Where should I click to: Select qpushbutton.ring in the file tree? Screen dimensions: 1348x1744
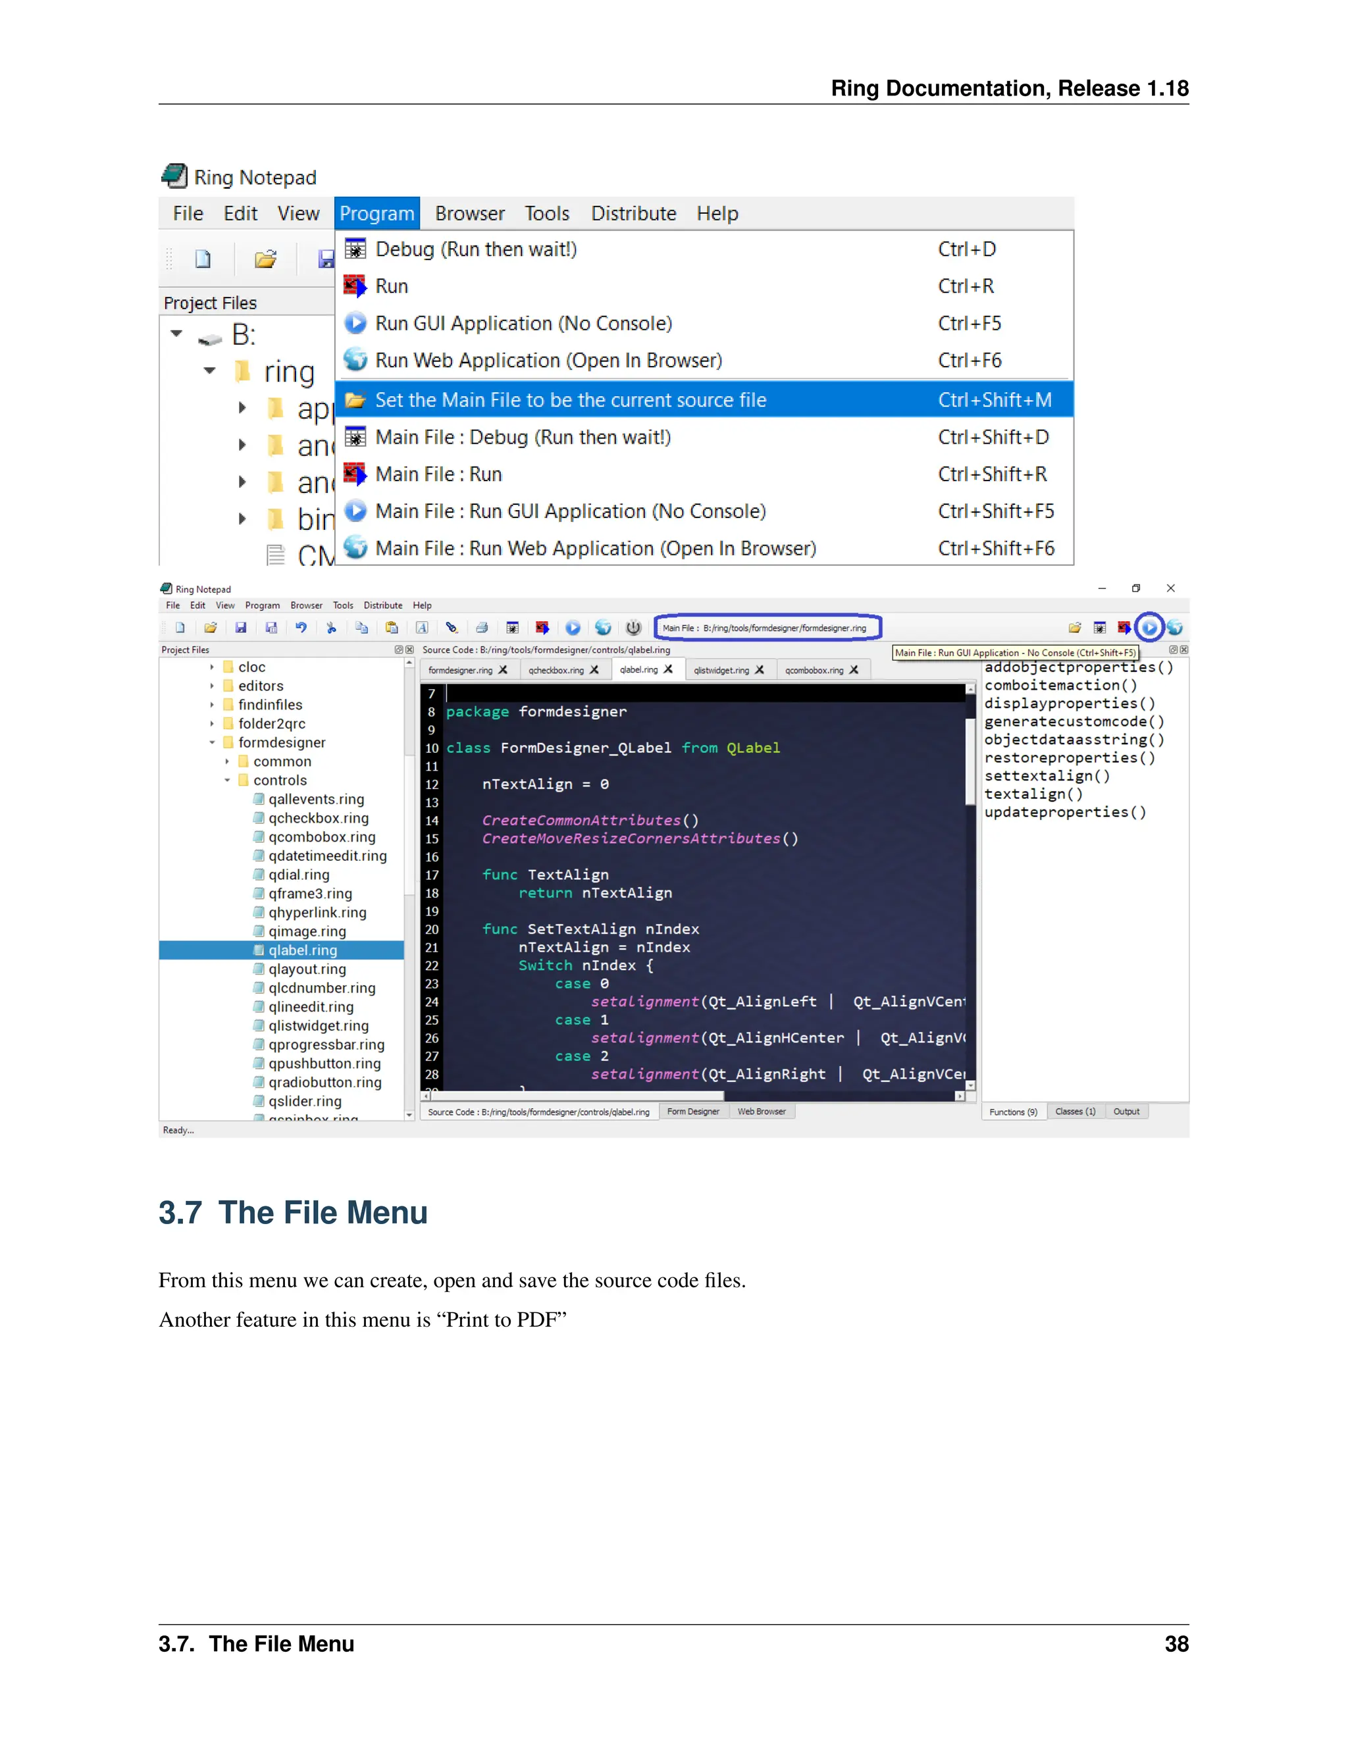324,1064
